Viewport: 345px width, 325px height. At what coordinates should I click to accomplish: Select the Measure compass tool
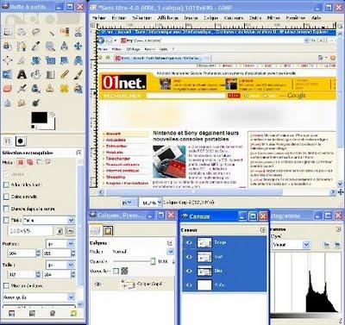pos(64,46)
